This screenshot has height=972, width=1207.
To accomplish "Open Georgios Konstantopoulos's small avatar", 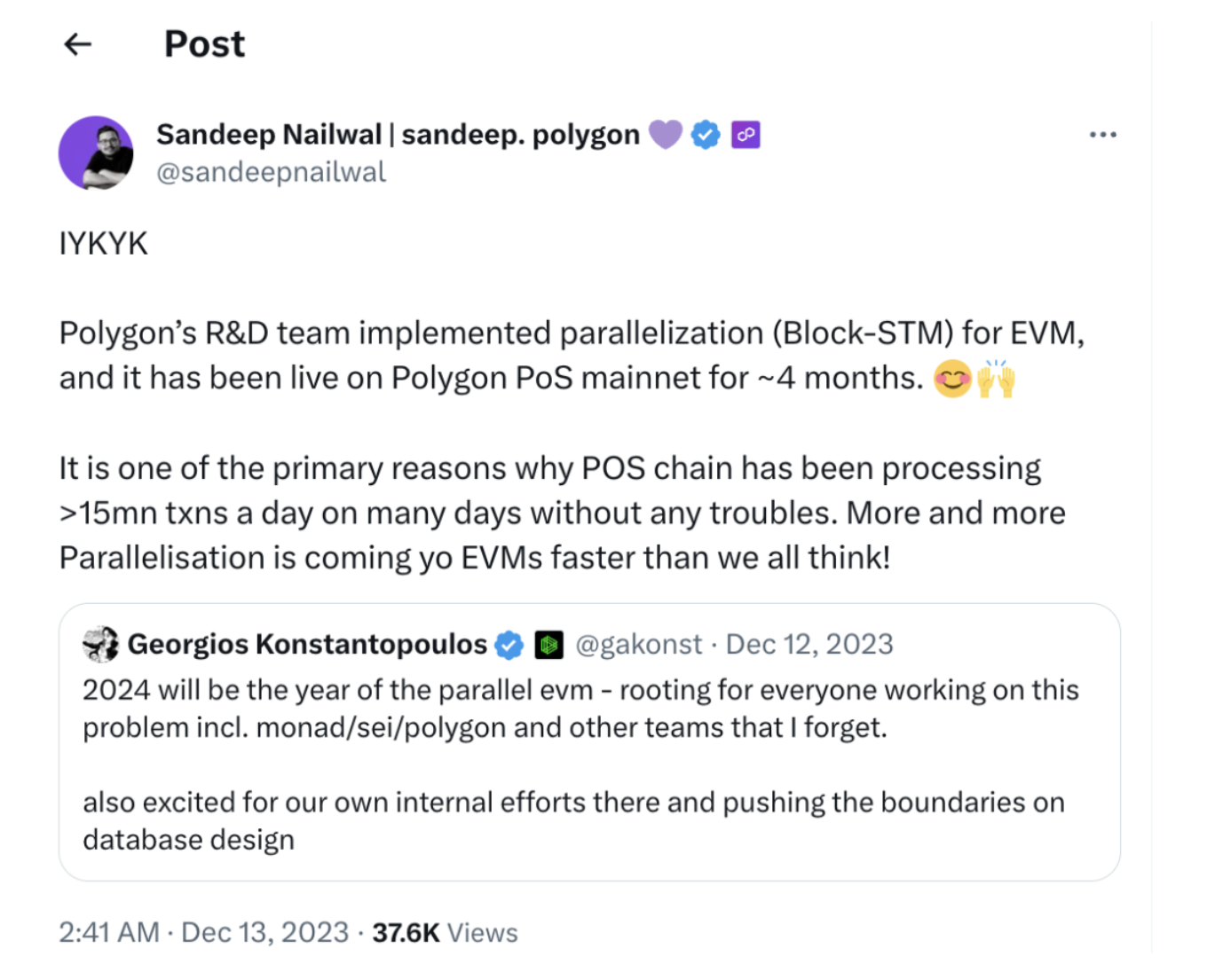I will point(100,644).
